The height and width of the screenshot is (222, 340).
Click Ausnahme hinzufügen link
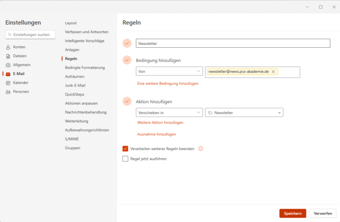coord(156,134)
